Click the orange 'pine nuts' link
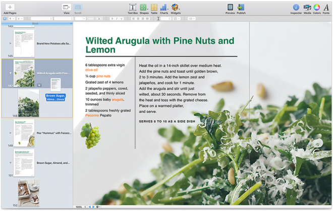This screenshot has width=333, height=211. click(x=103, y=76)
